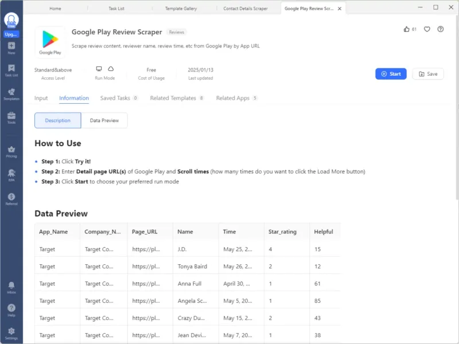Switch to Contact Details Scraper tab
This screenshot has width=459, height=344.
[246, 9]
